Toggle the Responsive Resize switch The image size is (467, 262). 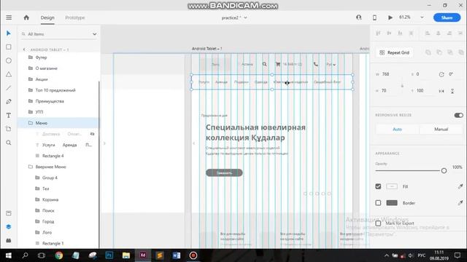click(459, 115)
